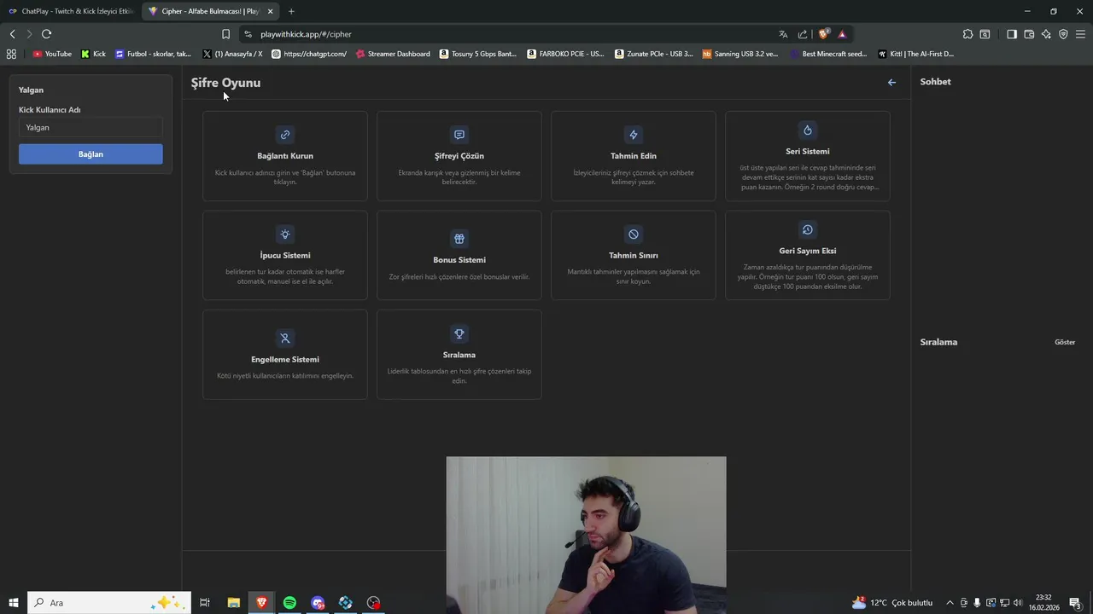Click the blocked-user icon in Engelleme Sistemi card
Image resolution: width=1093 pixels, height=614 pixels.
(x=285, y=339)
